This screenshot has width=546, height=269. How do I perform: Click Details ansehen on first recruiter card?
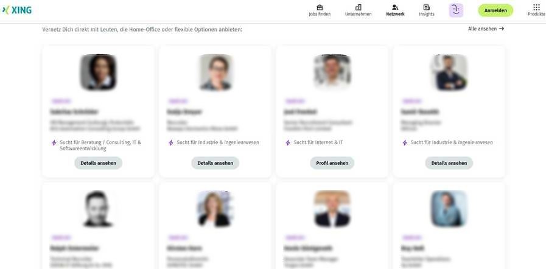pyautogui.click(x=98, y=163)
